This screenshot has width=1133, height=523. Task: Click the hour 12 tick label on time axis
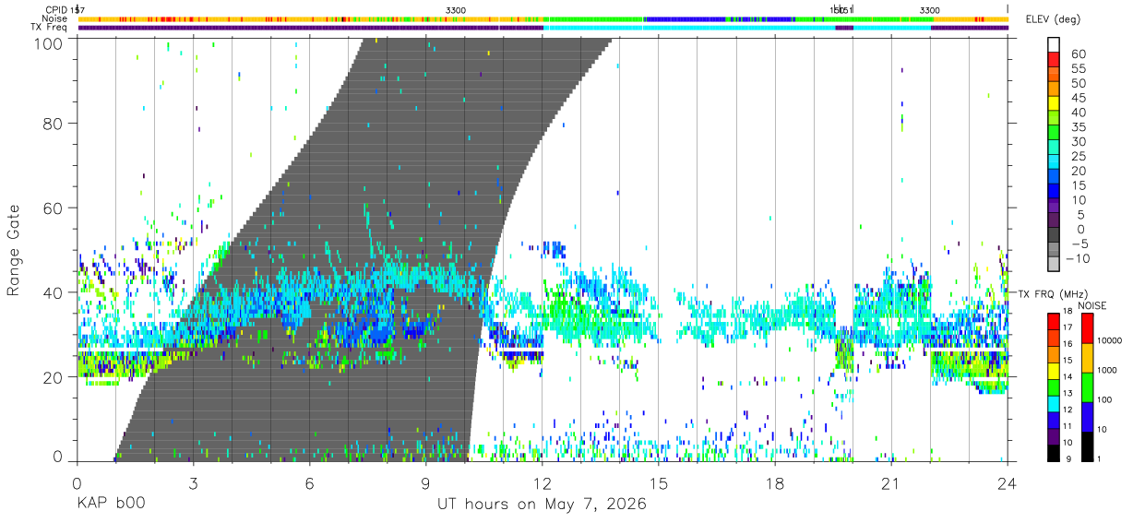543,483
